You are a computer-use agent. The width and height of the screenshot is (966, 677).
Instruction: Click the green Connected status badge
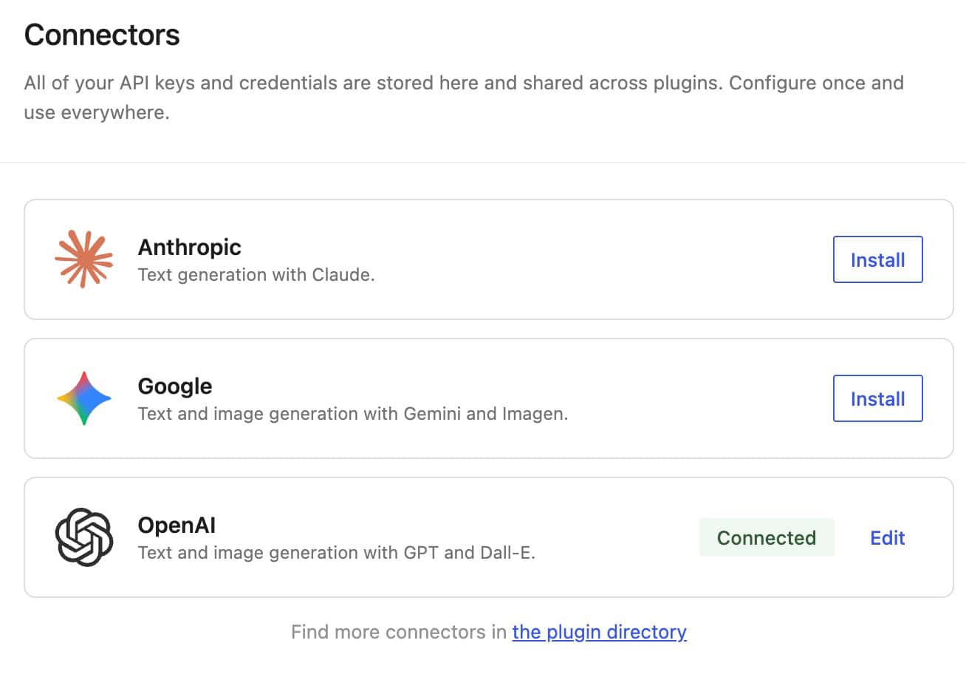coord(766,537)
